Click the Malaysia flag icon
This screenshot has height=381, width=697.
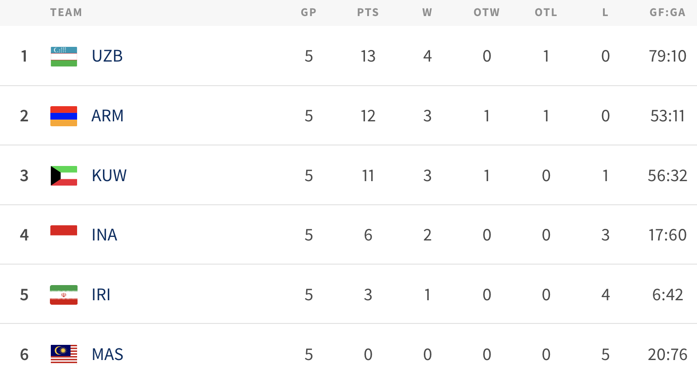point(64,354)
